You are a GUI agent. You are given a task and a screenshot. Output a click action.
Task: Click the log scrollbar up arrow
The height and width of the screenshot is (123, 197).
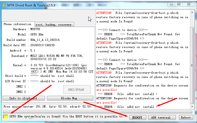pos(192,12)
